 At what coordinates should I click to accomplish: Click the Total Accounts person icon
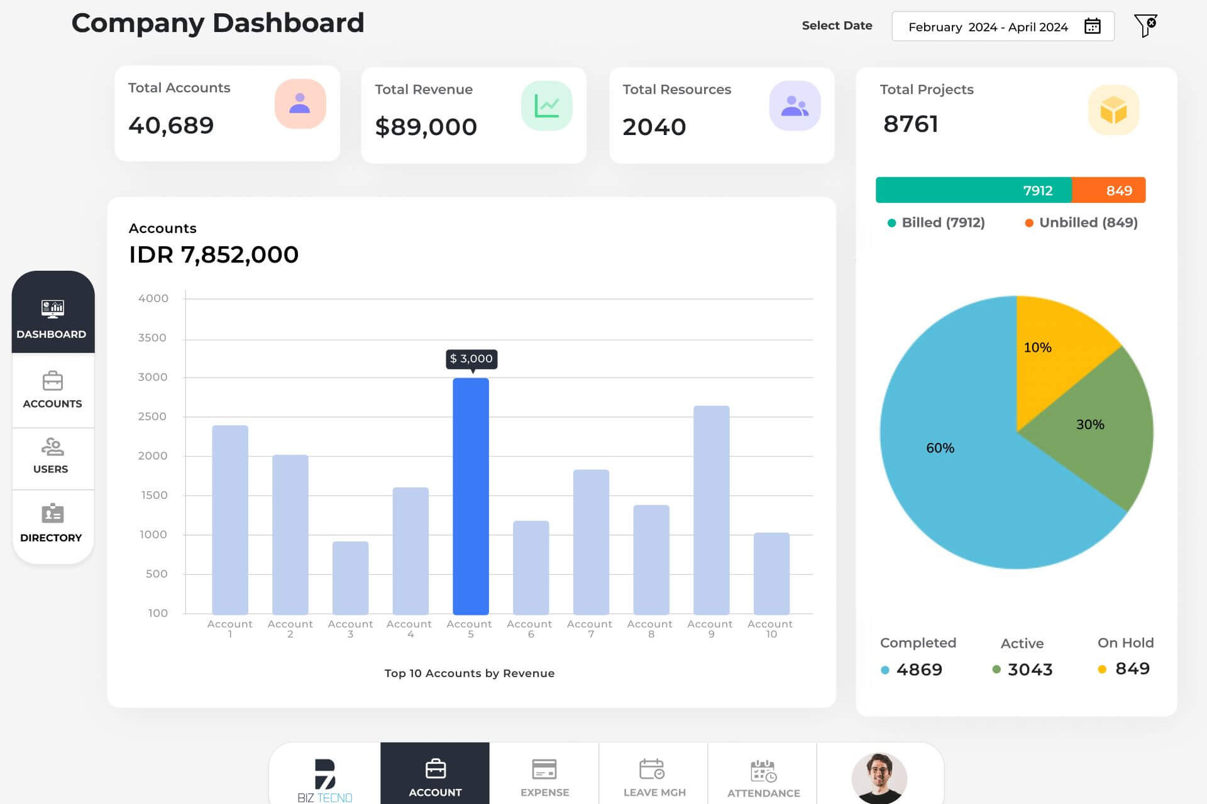(x=300, y=104)
